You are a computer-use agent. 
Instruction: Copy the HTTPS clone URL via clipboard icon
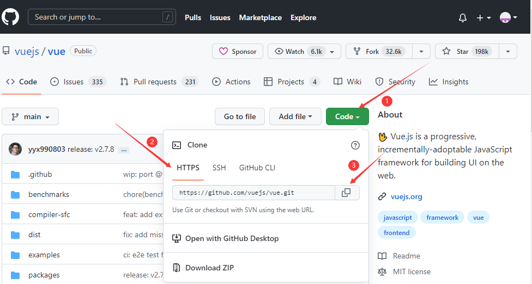coord(346,193)
